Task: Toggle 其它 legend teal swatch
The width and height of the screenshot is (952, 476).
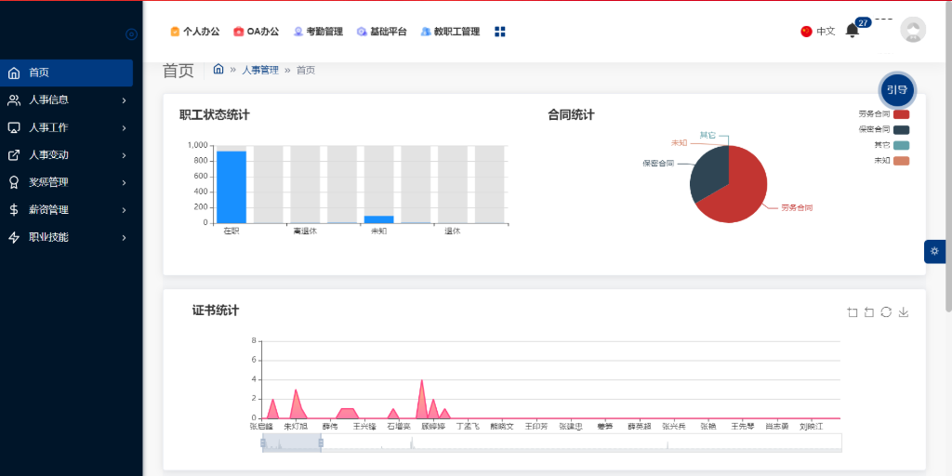Action: (x=902, y=145)
